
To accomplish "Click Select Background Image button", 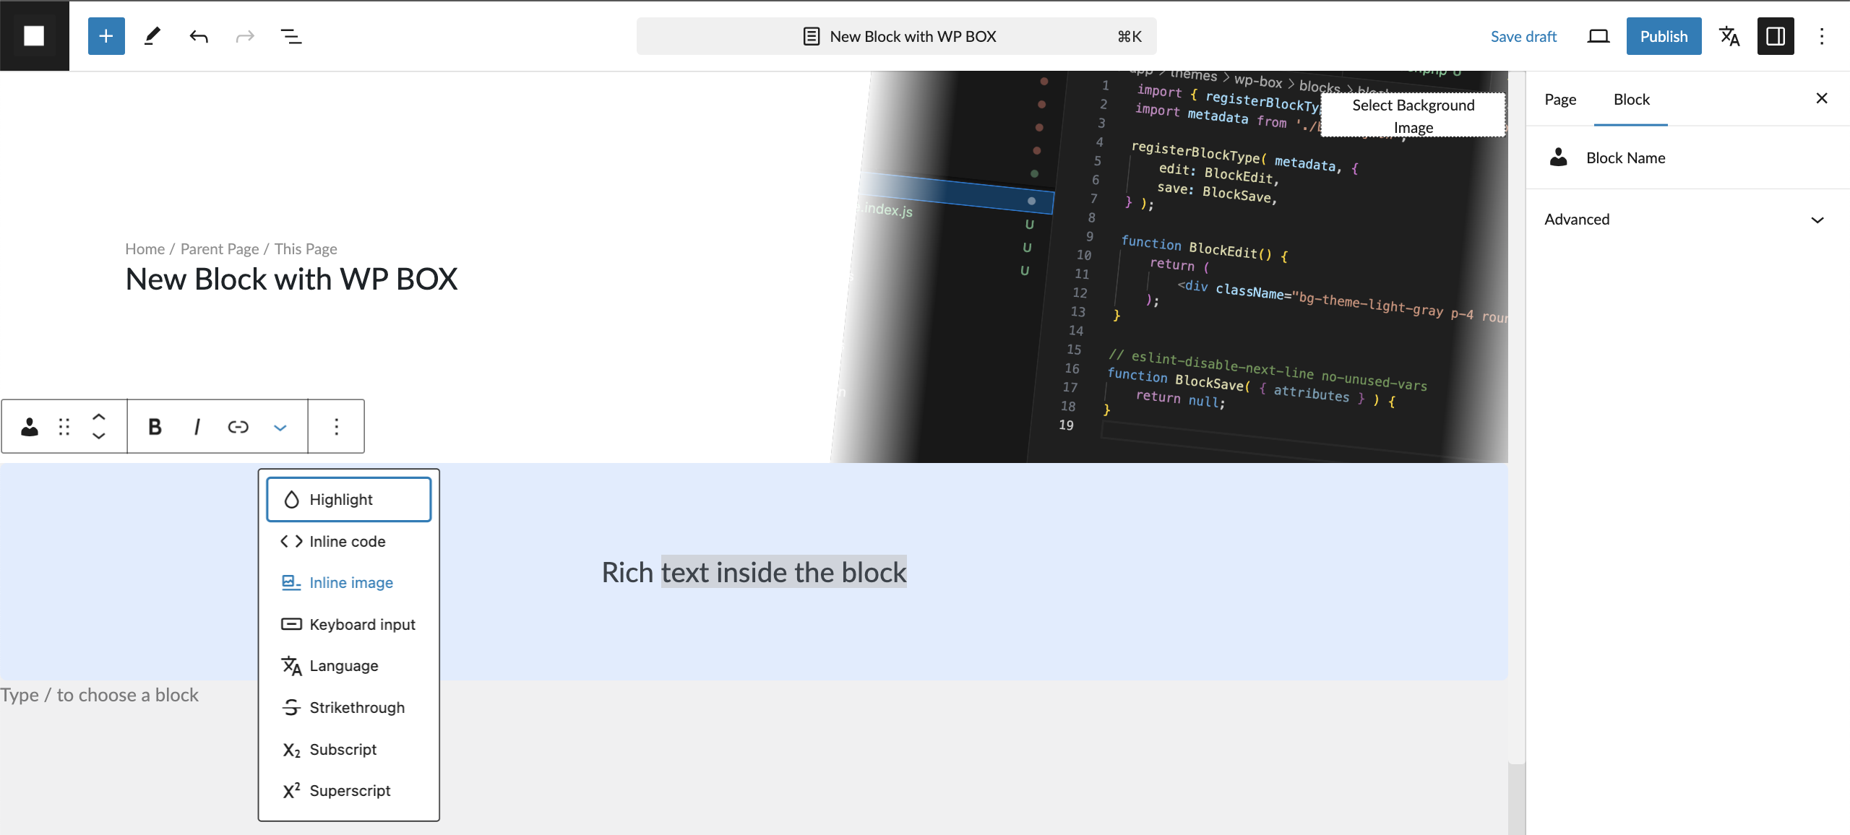I will 1413,116.
